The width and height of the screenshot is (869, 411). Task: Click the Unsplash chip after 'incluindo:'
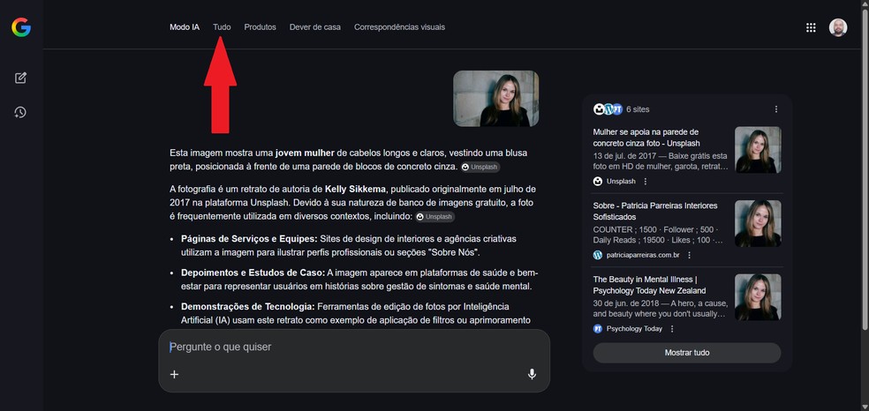pos(434,217)
